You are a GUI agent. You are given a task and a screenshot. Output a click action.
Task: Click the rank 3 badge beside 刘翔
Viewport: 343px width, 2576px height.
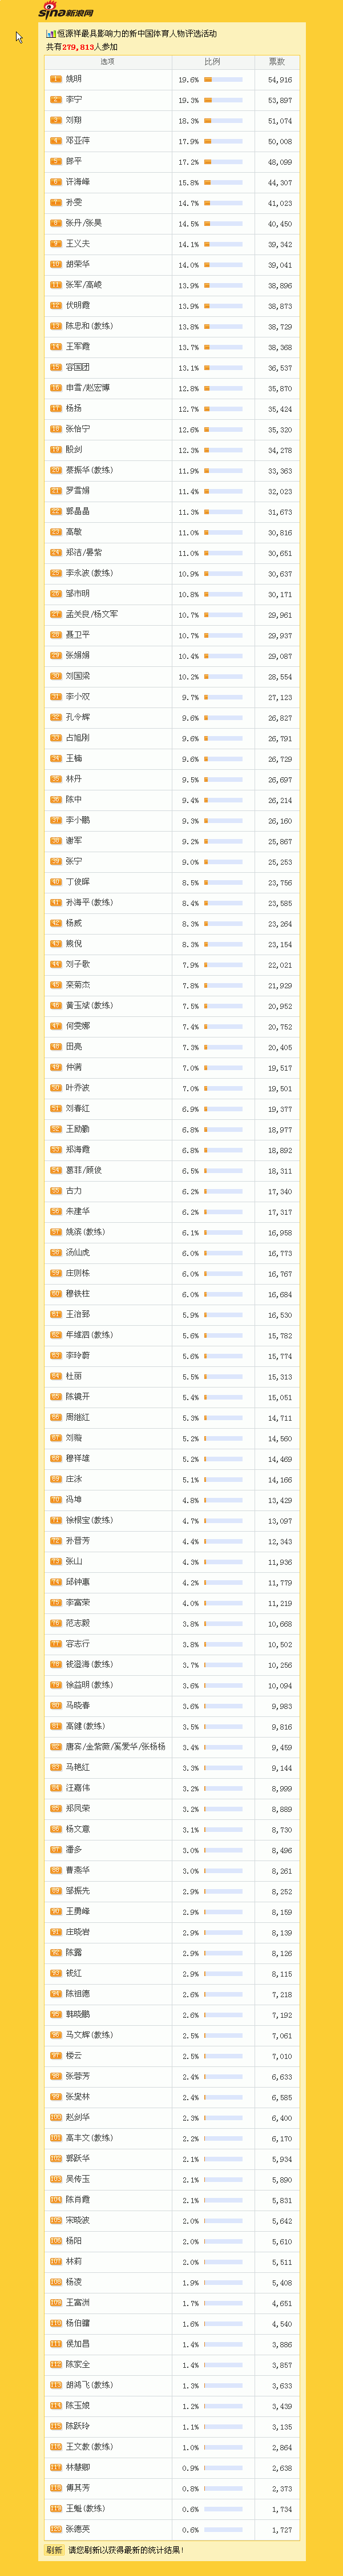click(x=56, y=120)
